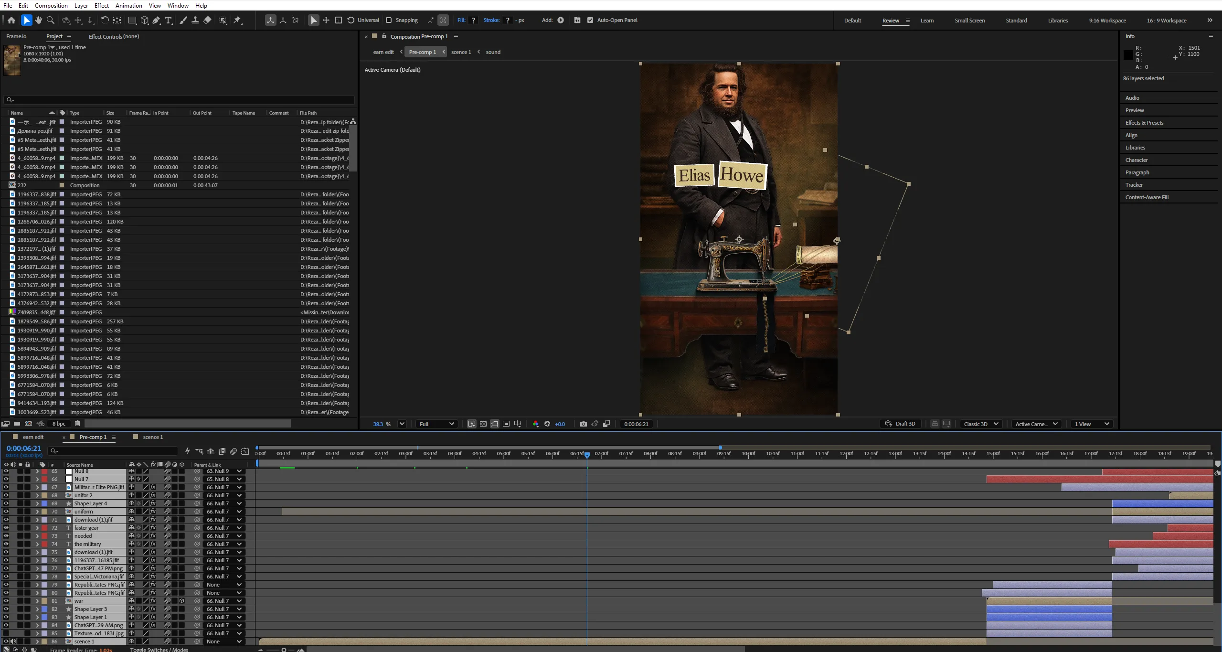The width and height of the screenshot is (1222, 652).
Task: Take a snapshot with the camera icon
Action: [x=583, y=424]
